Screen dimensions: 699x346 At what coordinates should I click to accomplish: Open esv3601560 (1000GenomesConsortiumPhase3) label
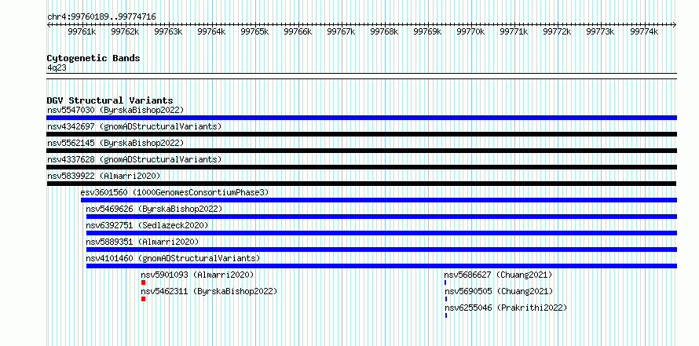tap(174, 192)
